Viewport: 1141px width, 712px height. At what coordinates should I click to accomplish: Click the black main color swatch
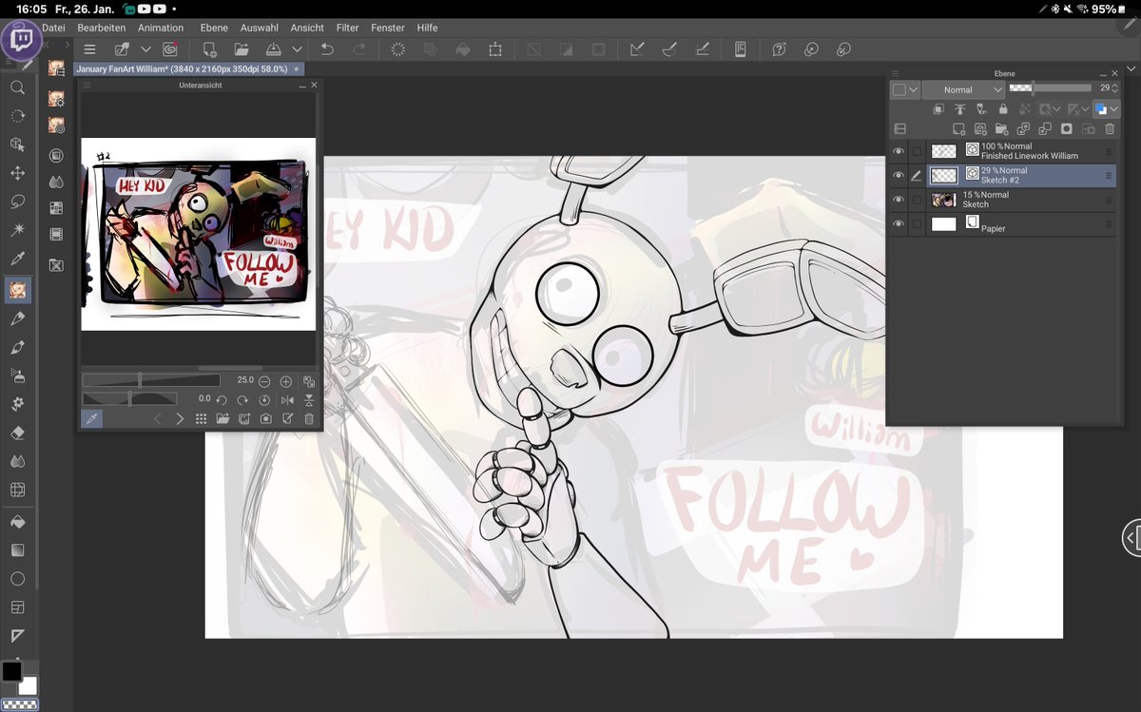tap(11, 671)
